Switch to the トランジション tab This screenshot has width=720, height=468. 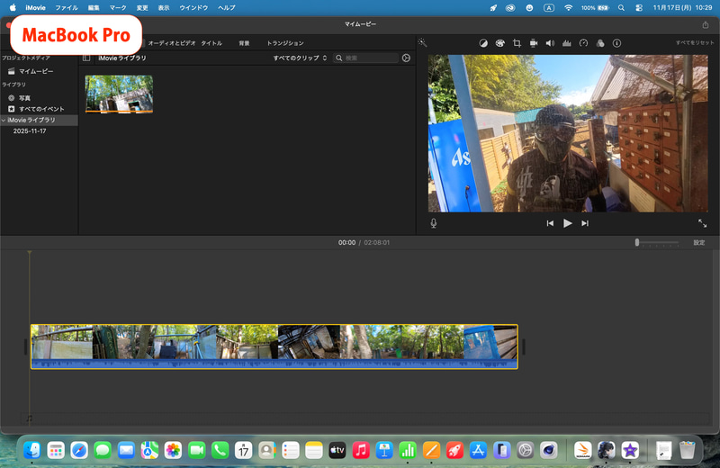coord(285,43)
